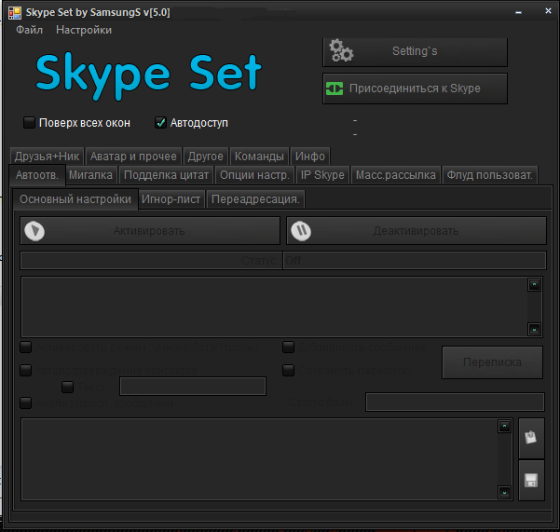Switch to Аватар и прочее tab
Screen dimensions: 560x532
(133, 157)
